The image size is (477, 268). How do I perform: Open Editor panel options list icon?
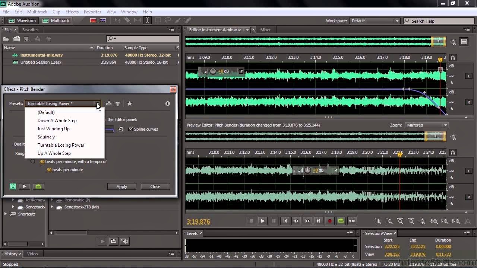[x=464, y=42]
